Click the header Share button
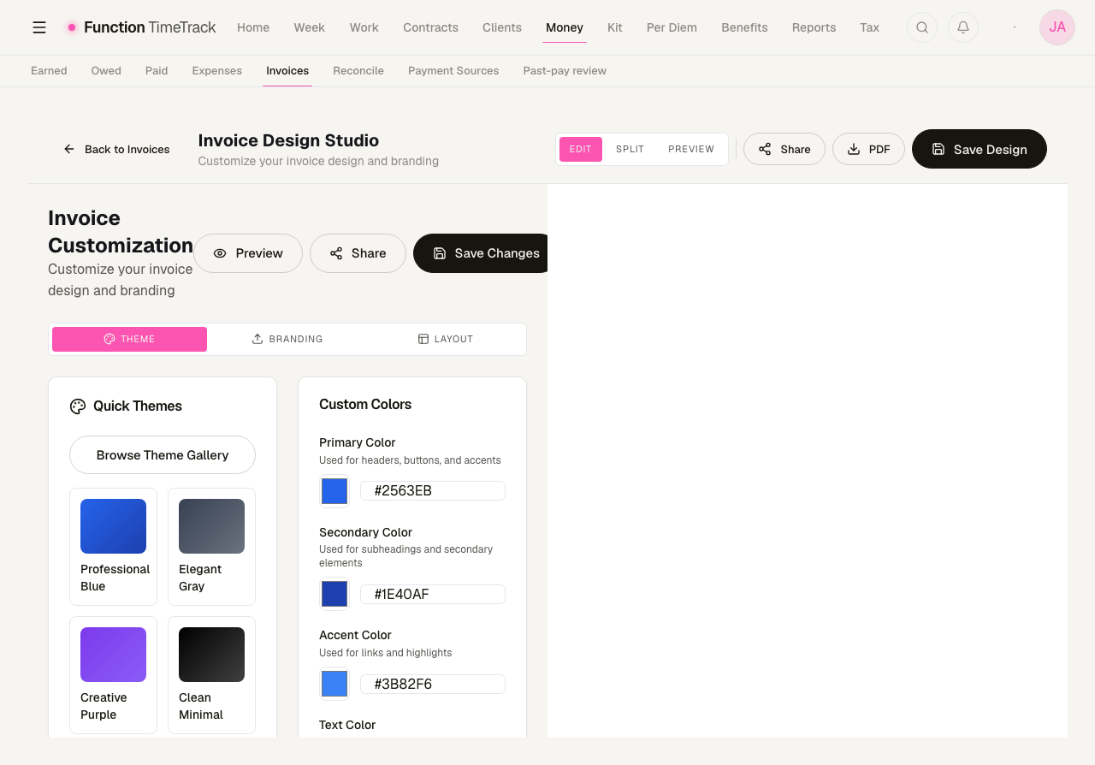The image size is (1095, 765). tap(784, 149)
